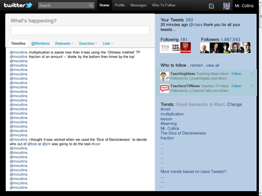Open the compose new tweet icon
The image size is (262, 196).
[211, 6]
